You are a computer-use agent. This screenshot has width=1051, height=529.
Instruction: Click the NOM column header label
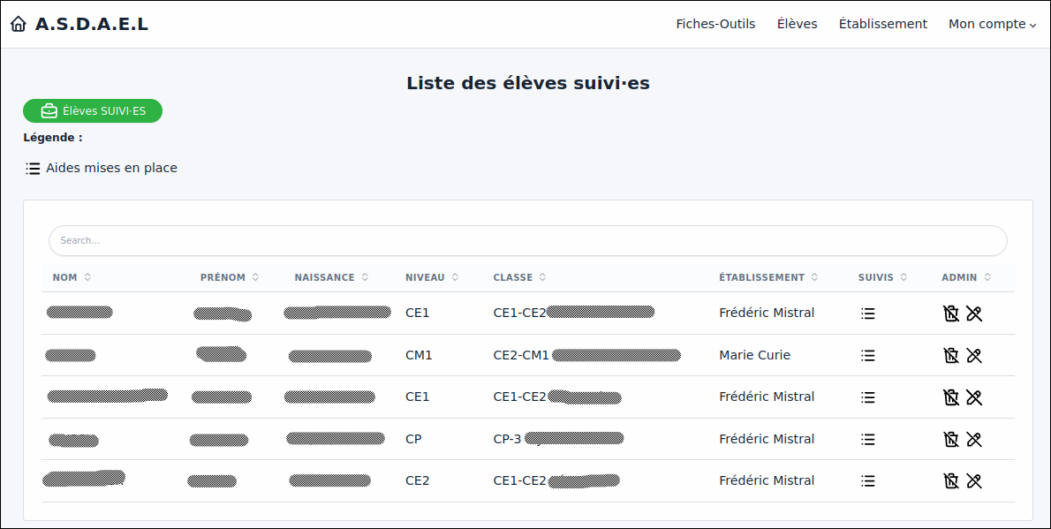click(65, 277)
